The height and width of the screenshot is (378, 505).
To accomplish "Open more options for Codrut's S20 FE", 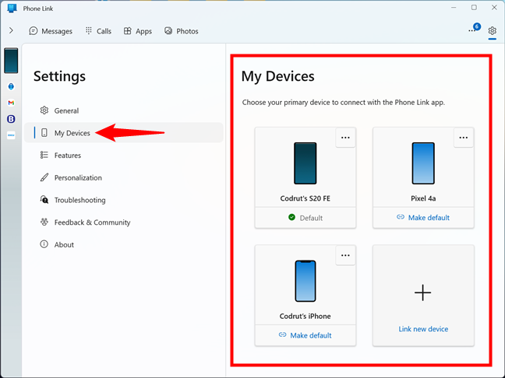I will (345, 138).
